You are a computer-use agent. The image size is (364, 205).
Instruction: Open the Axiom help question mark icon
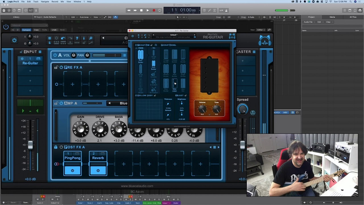(77, 38)
